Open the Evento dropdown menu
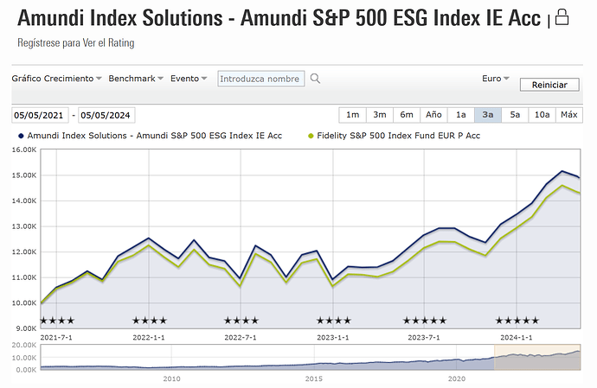 (189, 79)
